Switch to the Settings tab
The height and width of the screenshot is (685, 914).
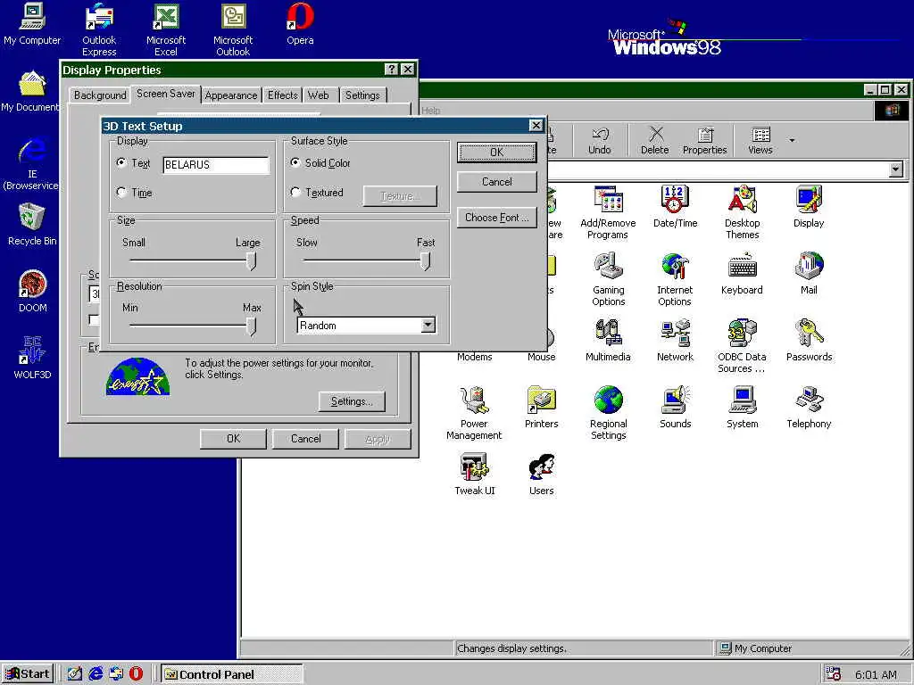coord(362,95)
